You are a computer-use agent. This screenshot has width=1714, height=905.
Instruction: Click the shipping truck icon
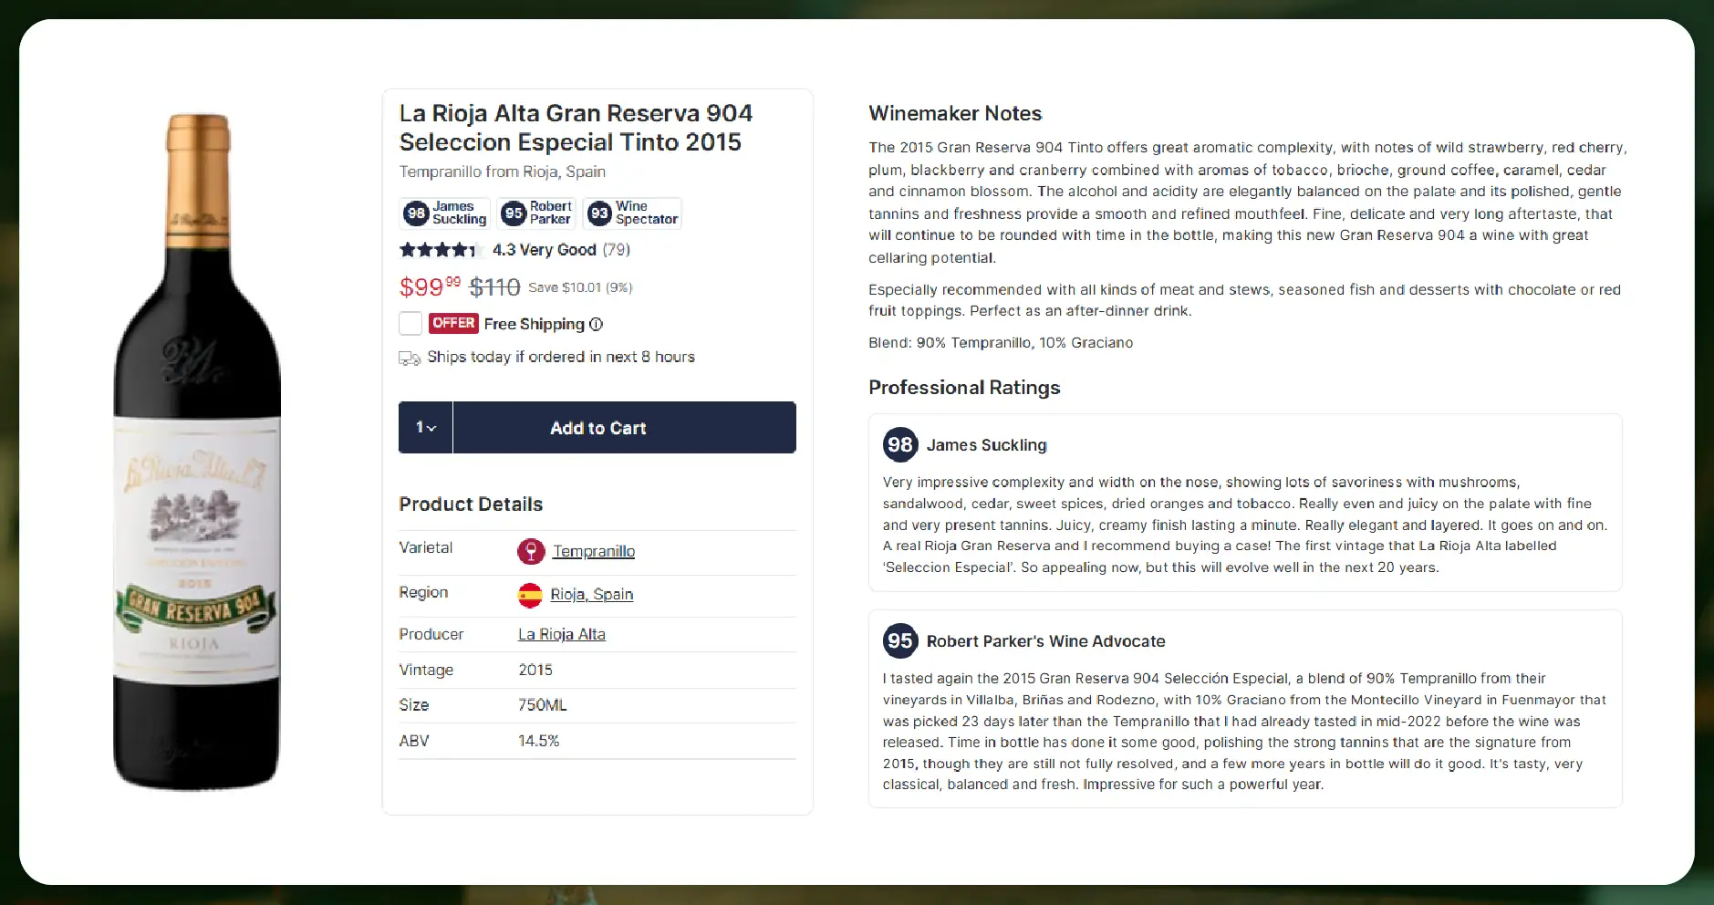click(x=410, y=357)
